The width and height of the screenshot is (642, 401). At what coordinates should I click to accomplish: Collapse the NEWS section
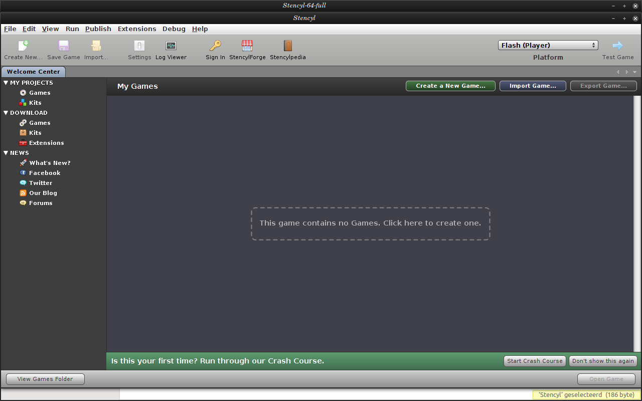(6, 153)
